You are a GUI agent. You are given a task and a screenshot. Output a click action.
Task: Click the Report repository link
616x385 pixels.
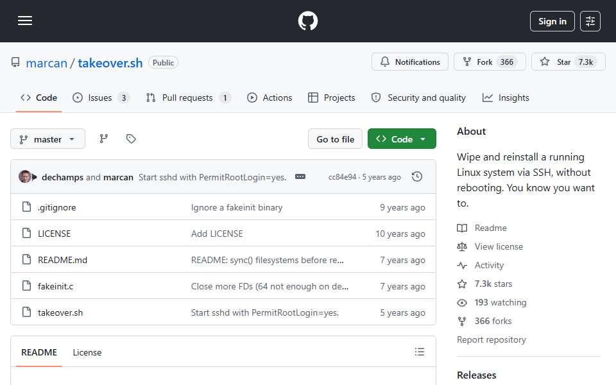(491, 340)
